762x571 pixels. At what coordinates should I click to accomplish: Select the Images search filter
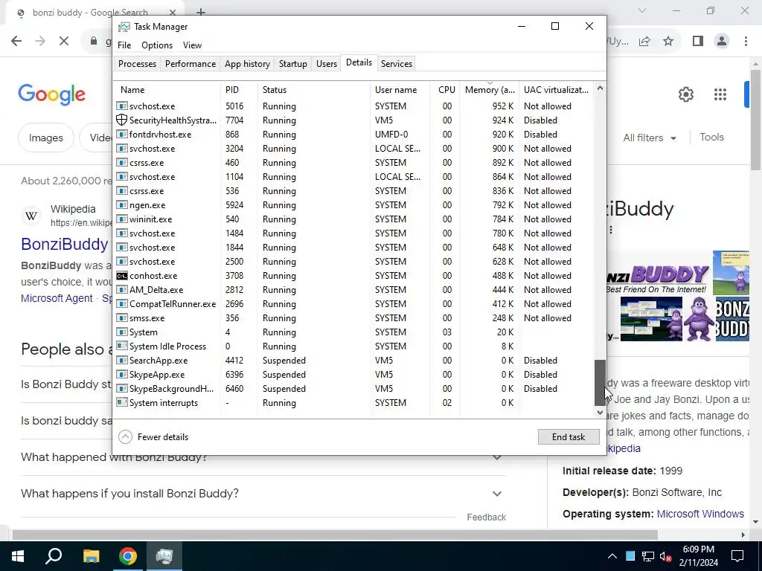click(x=45, y=138)
